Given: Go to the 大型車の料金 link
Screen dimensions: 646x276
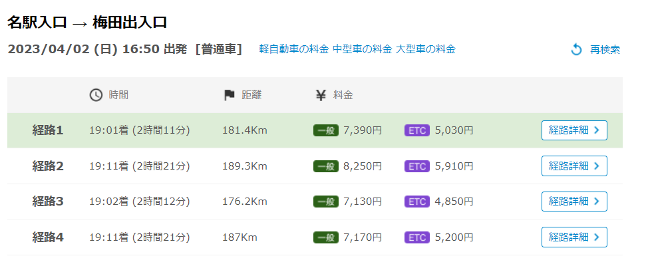Looking at the screenshot, I should click(426, 49).
